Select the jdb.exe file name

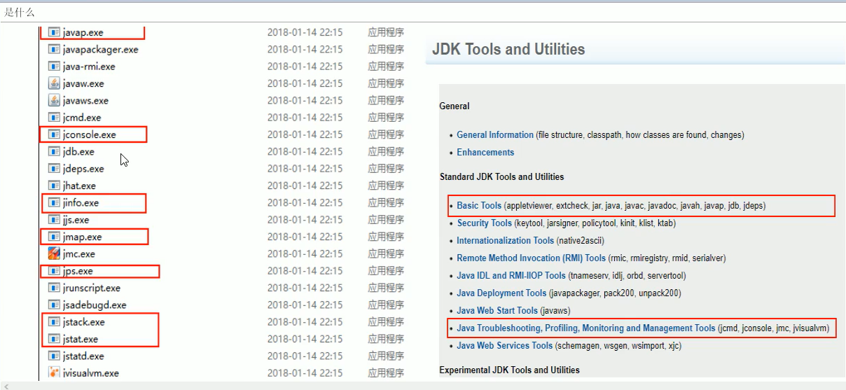(x=78, y=151)
